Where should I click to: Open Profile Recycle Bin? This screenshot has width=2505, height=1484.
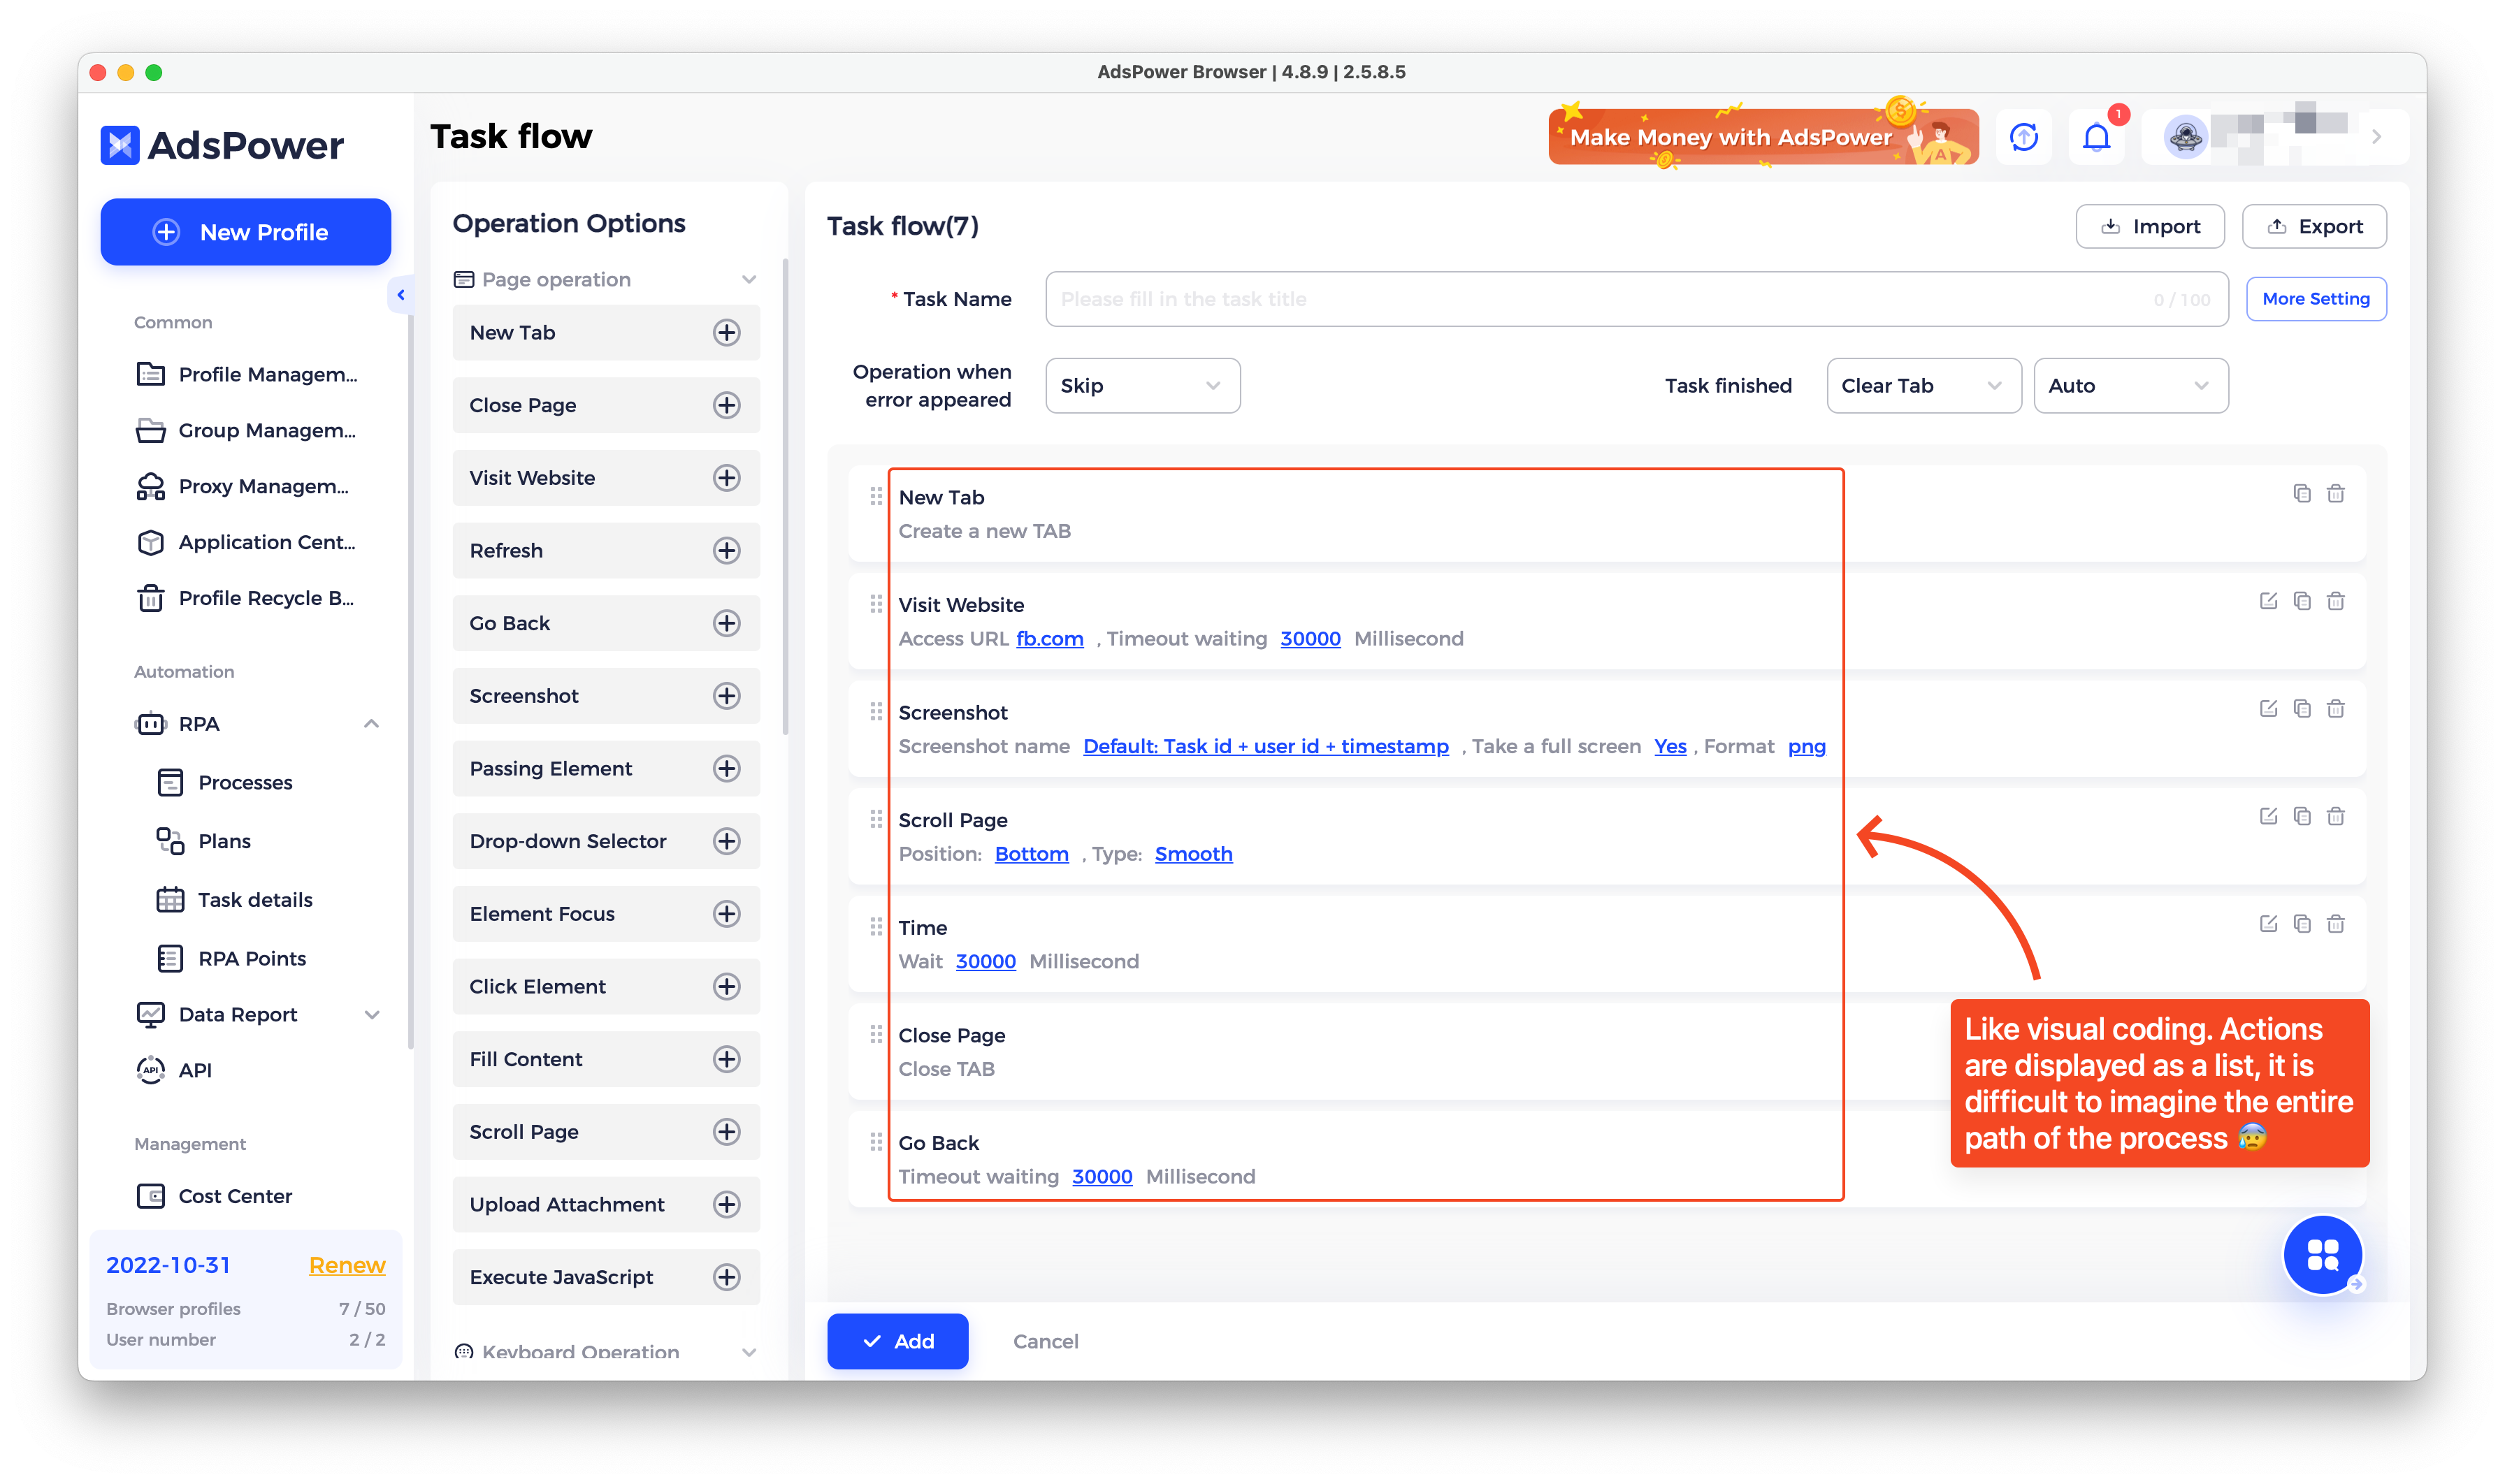[x=247, y=598]
